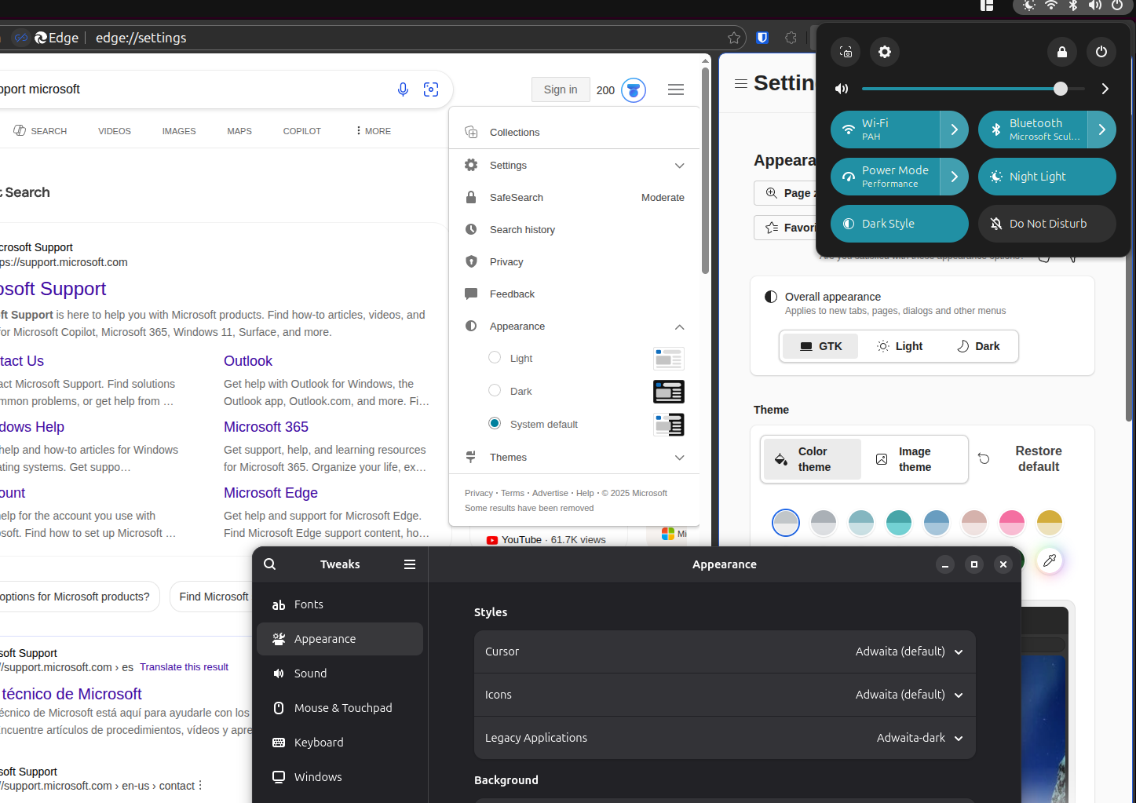Select System default appearance radio button

[495, 424]
